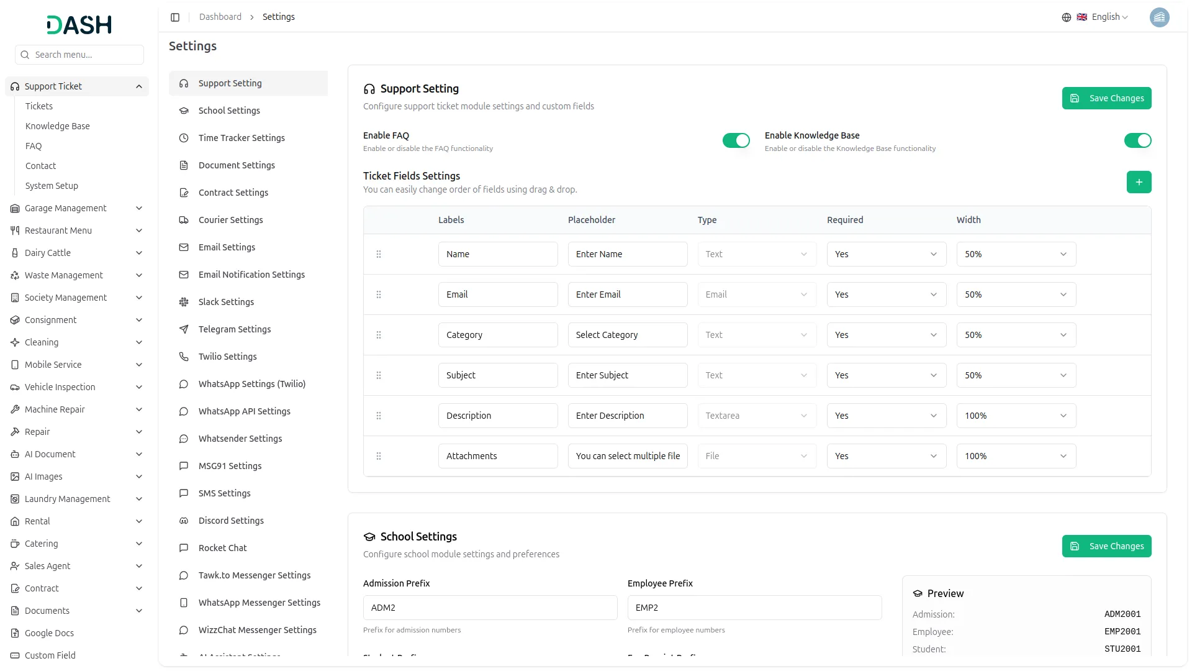This screenshot has width=1192, height=671.
Task: Open Required dropdown for Name row
Action: coord(887,254)
